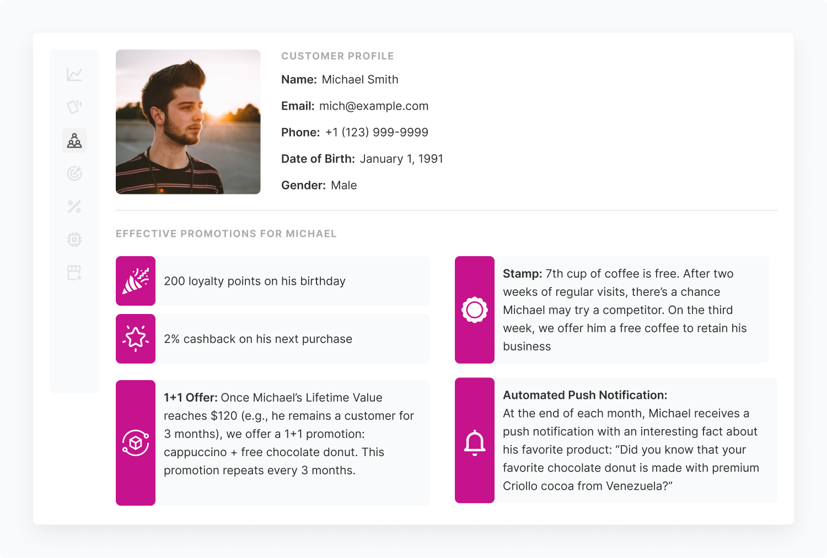The height and width of the screenshot is (558, 827).
Task: Click the phone number +1 (123) 999-9999
Action: [x=377, y=132]
